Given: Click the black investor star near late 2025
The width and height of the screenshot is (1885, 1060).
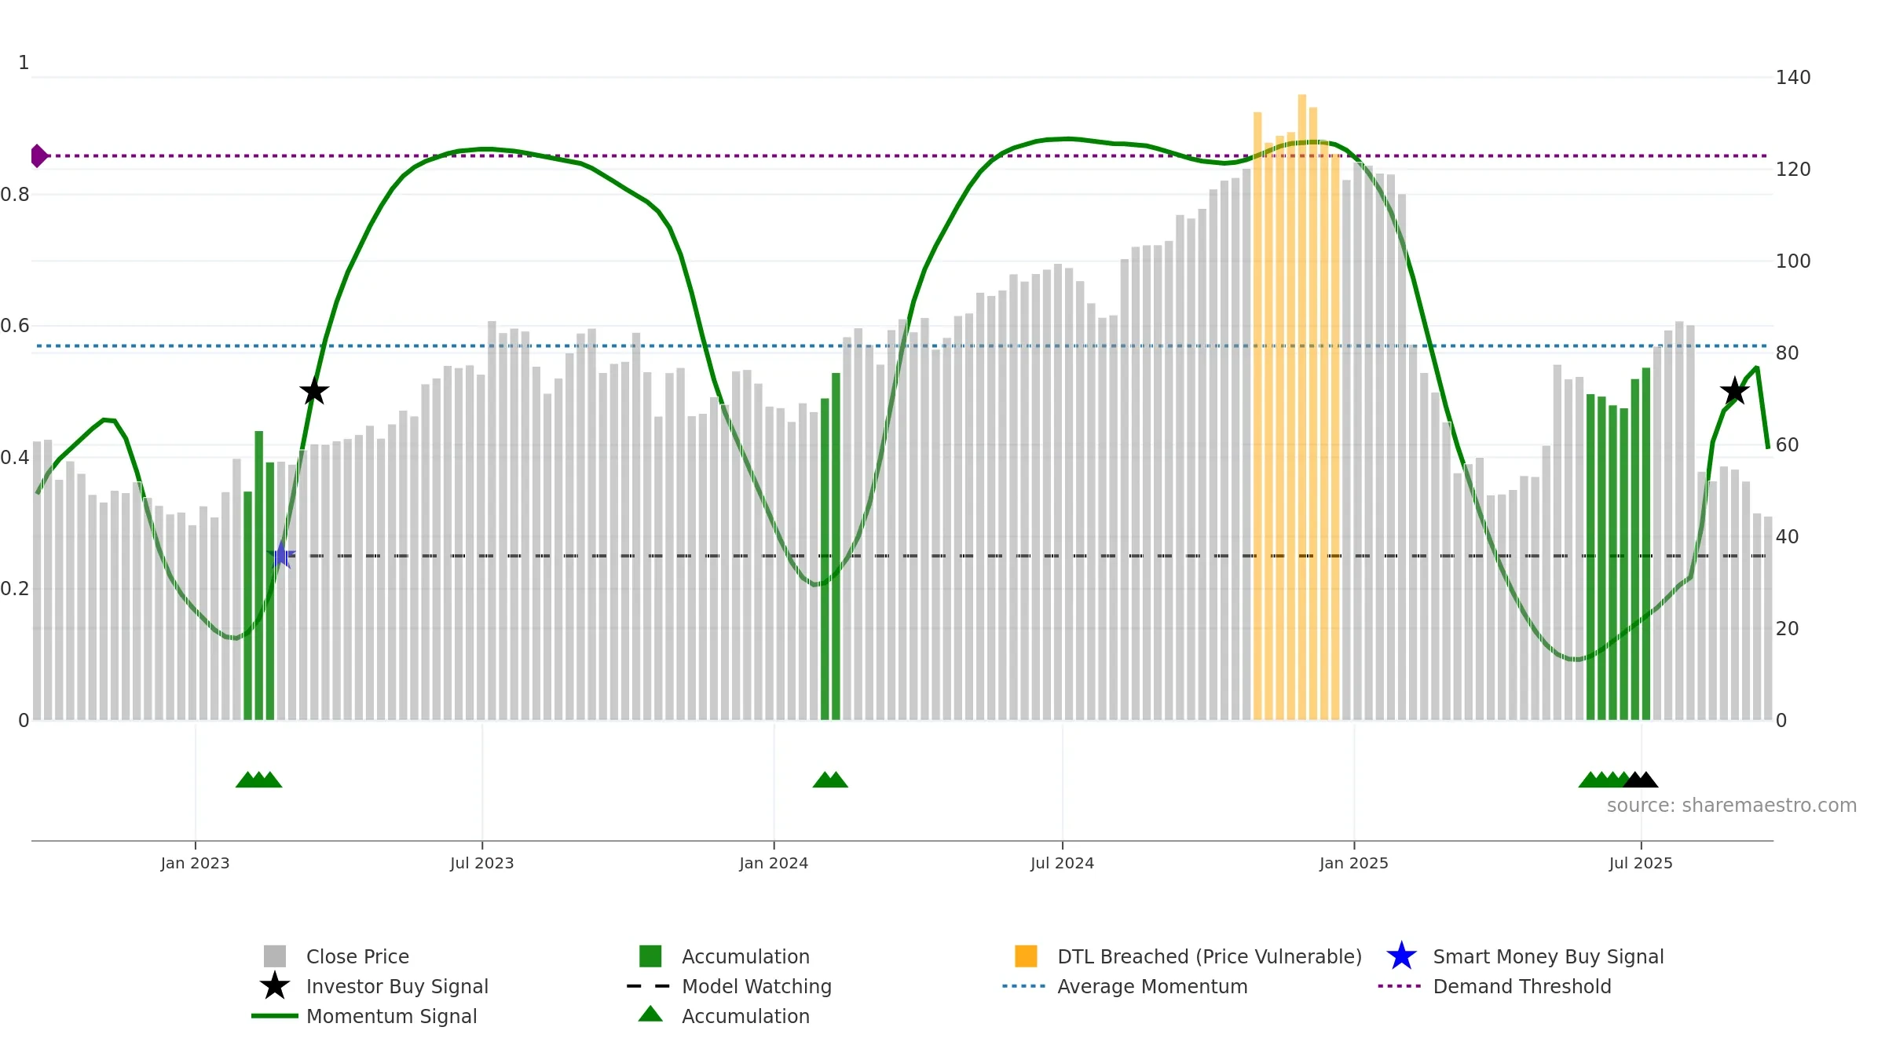Looking at the screenshot, I should (x=1735, y=390).
